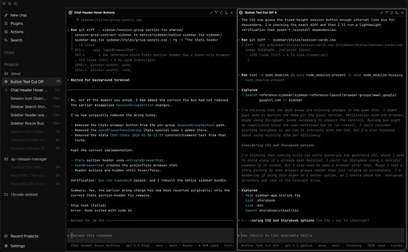
Task: Click the 'Button Text Cut Off' pane title
Action: pyautogui.click(x=259, y=13)
